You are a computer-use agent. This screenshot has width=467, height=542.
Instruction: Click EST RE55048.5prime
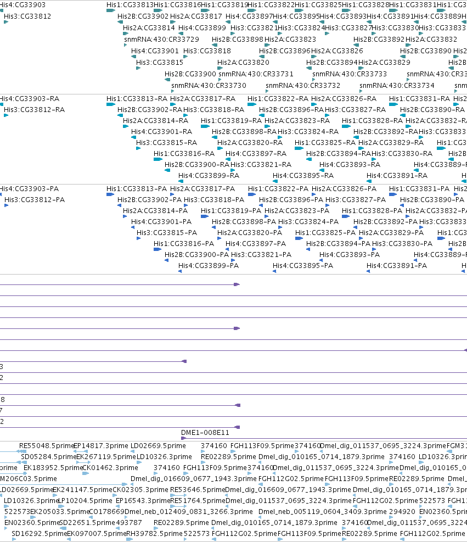point(47,445)
